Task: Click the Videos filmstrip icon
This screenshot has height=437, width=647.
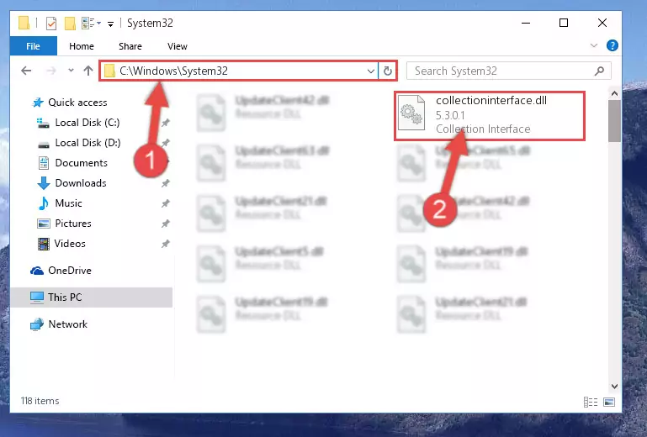Action: (43, 244)
